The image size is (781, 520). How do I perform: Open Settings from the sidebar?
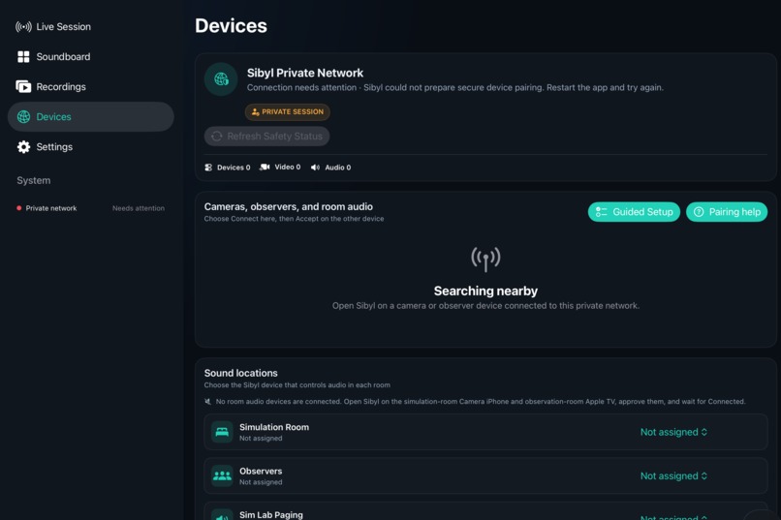[x=45, y=147]
